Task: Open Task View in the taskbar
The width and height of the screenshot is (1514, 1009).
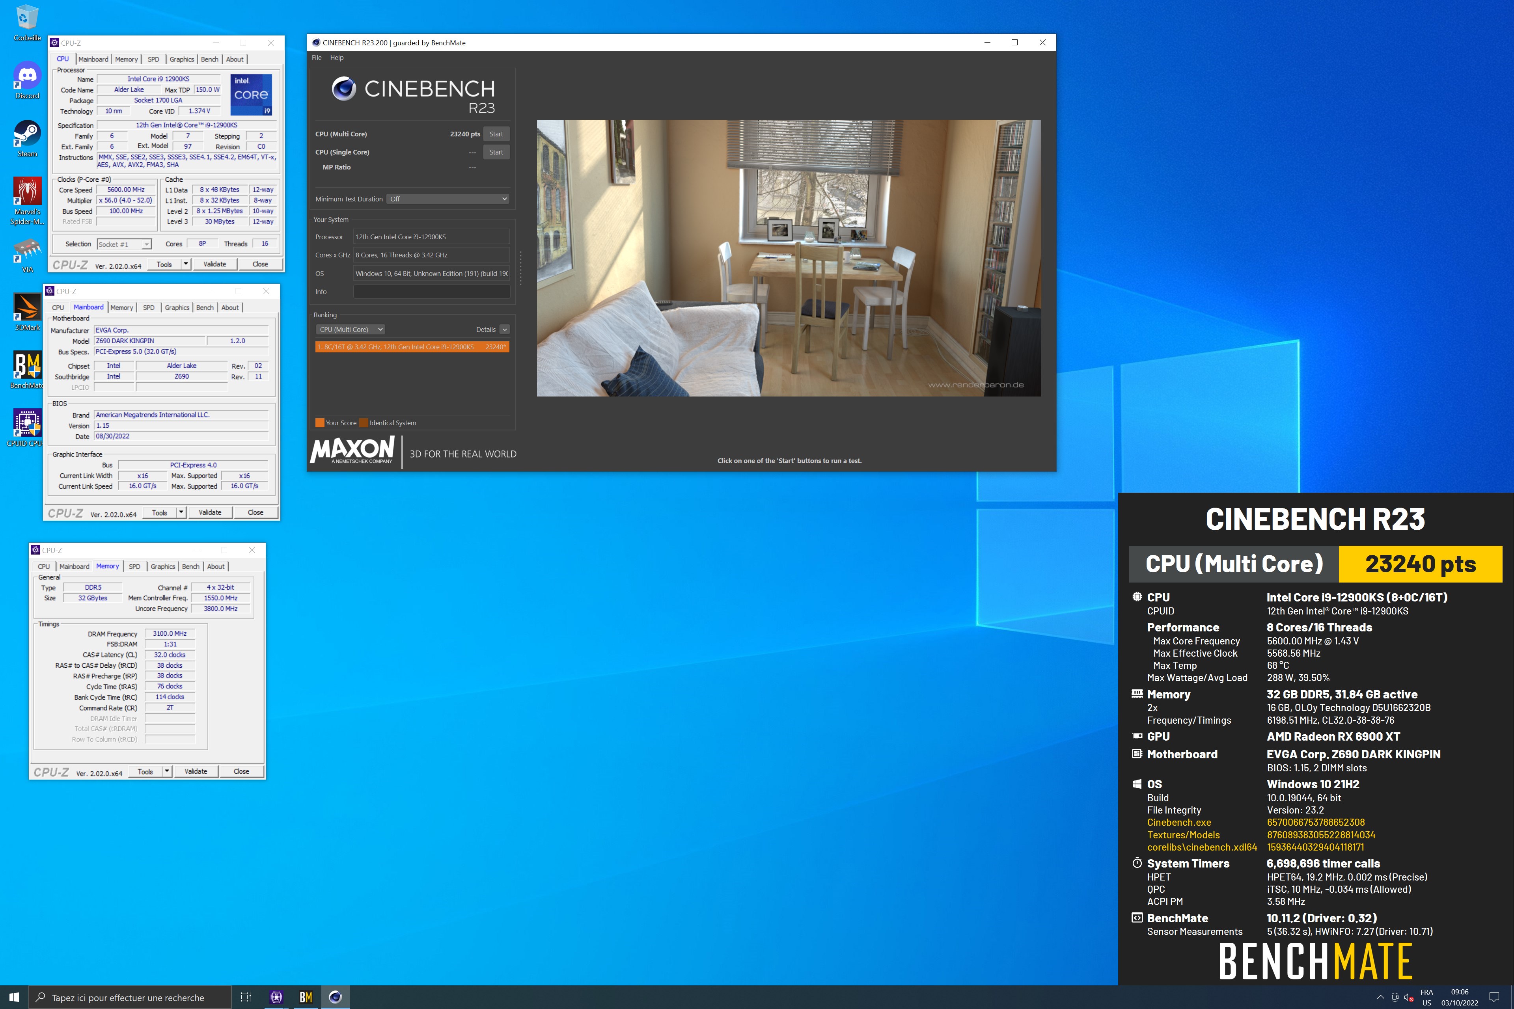Action: point(245,998)
